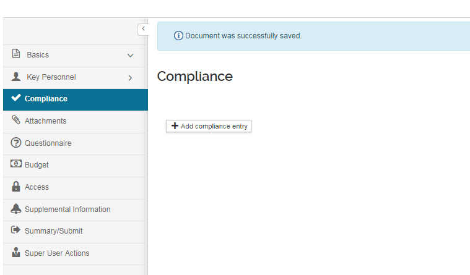Click the Supplemental Information bell icon

coord(16,209)
